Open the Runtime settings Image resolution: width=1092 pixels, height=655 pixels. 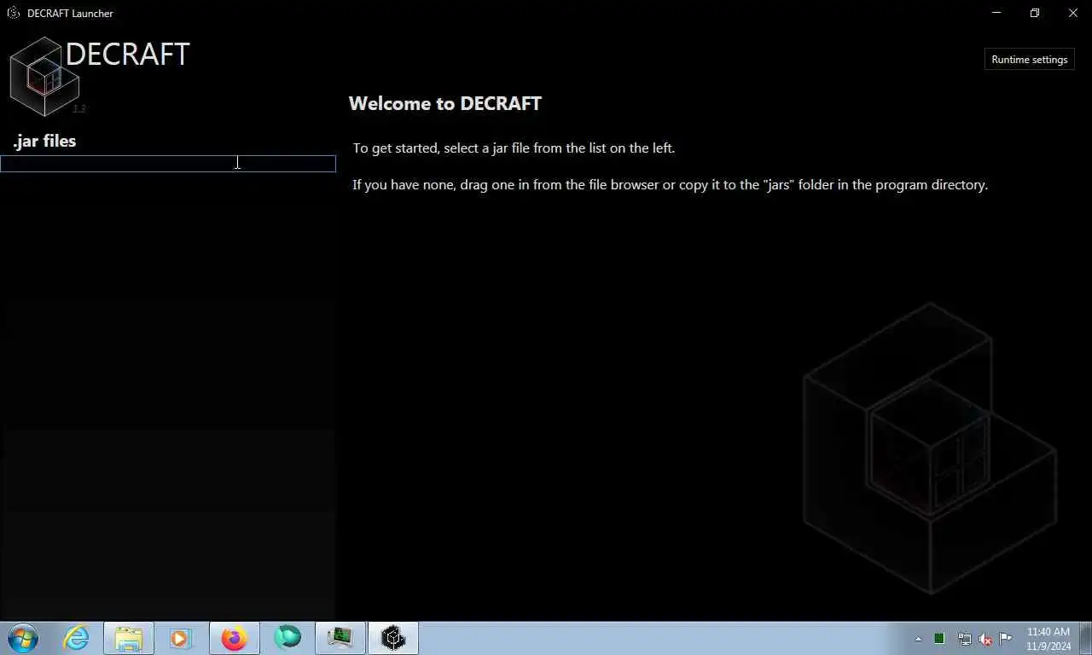tap(1029, 60)
